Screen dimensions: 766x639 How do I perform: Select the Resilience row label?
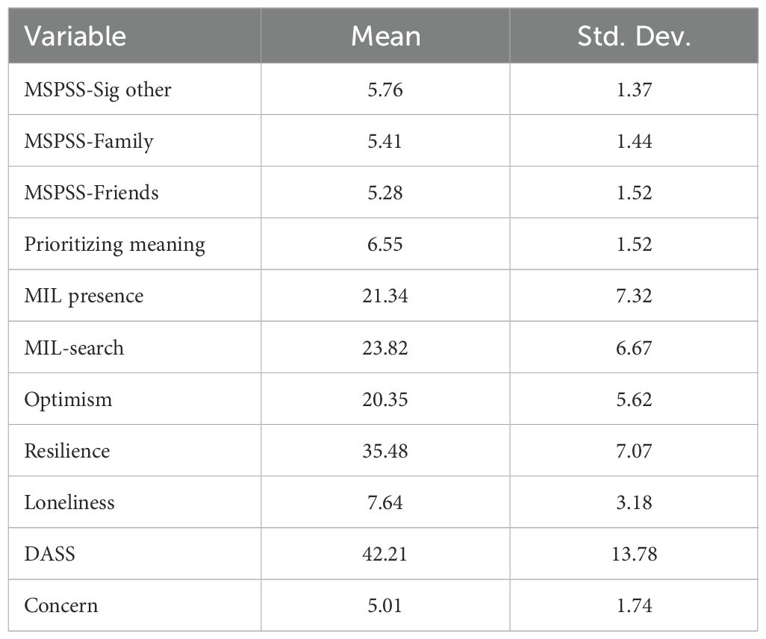pyautogui.click(x=67, y=451)
